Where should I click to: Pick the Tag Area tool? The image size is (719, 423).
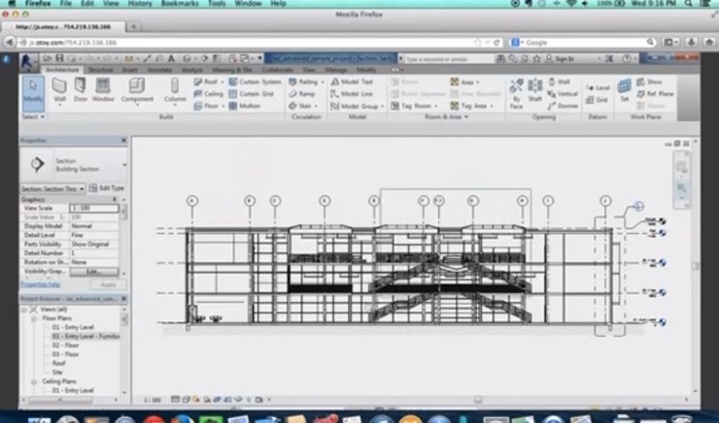click(471, 106)
